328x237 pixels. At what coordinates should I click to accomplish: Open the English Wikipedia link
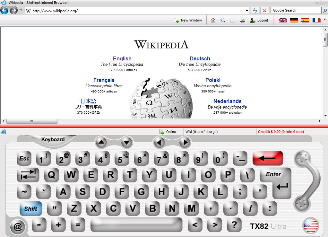click(122, 58)
